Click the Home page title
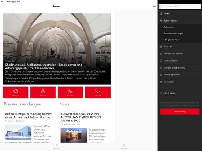This screenshot has width=202, height=151. [57, 6]
